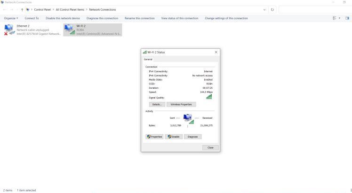Click the SSID value ROBA in the dialog
The height and width of the screenshot is (193, 352).
click(209, 84)
